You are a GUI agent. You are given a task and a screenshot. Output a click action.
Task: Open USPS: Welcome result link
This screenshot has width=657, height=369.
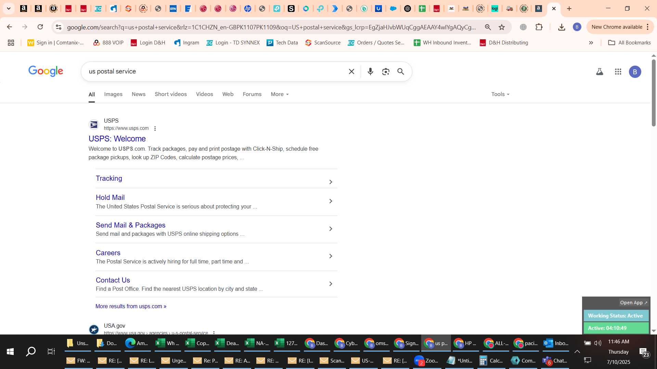(x=117, y=139)
